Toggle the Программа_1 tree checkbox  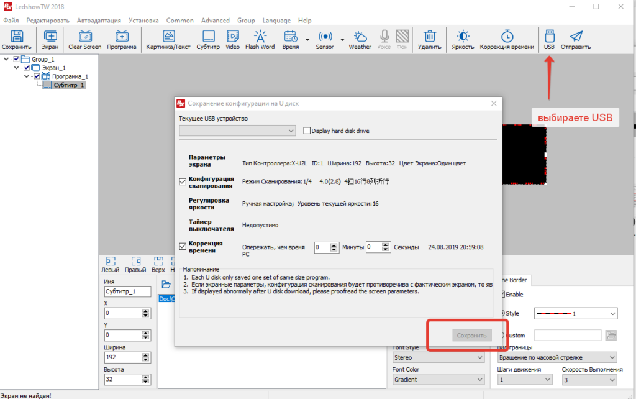(37, 76)
